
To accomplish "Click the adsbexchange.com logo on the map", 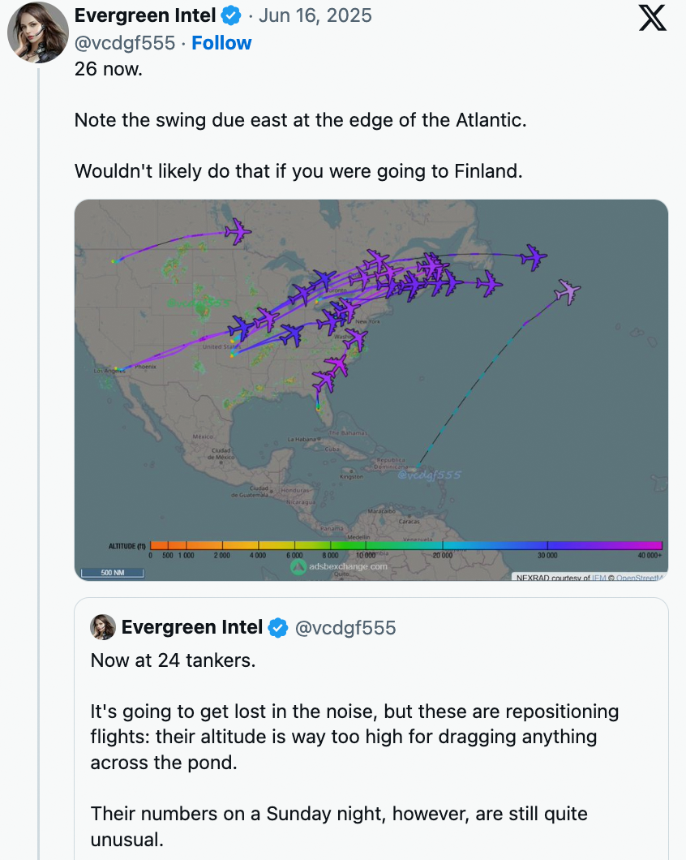I will pos(339,566).
